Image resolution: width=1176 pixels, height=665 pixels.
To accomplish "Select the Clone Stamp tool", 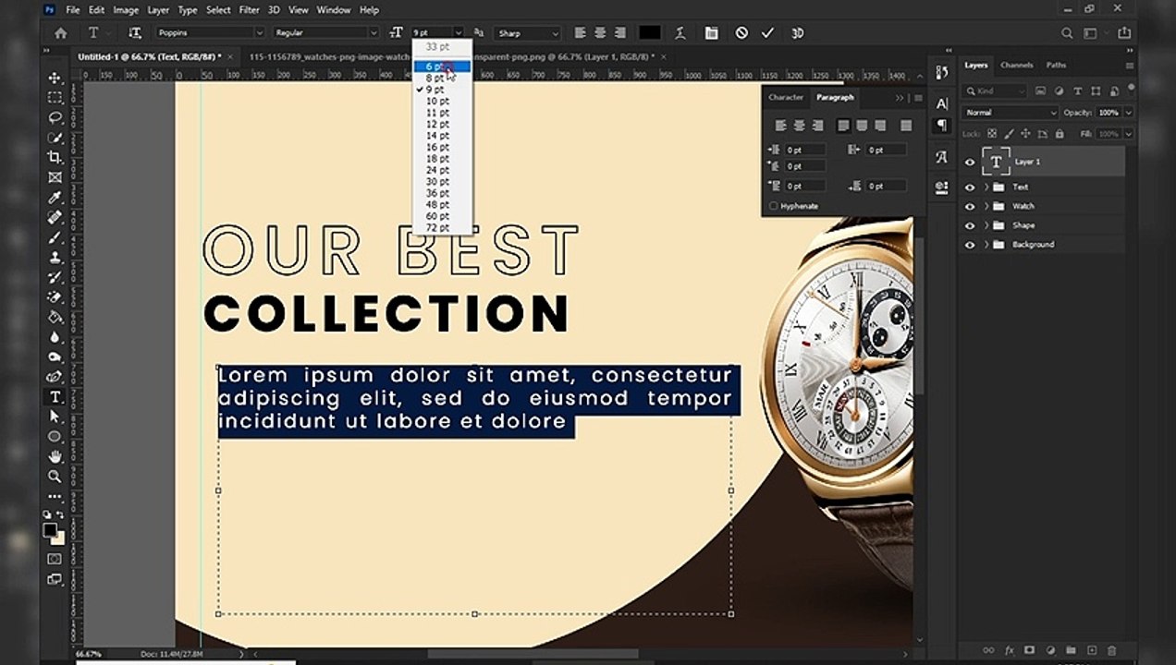I will [x=55, y=258].
